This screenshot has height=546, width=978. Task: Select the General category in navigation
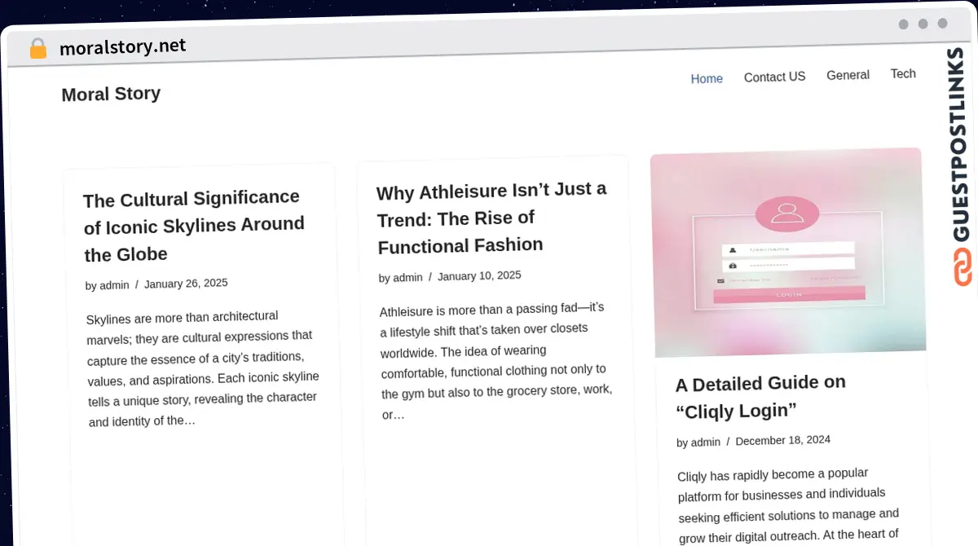coord(848,75)
